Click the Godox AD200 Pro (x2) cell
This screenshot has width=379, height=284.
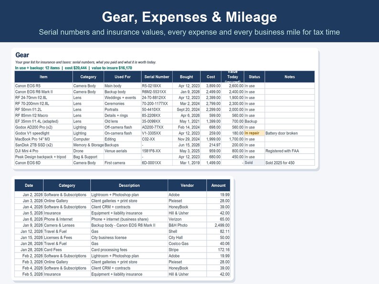coord(43,127)
